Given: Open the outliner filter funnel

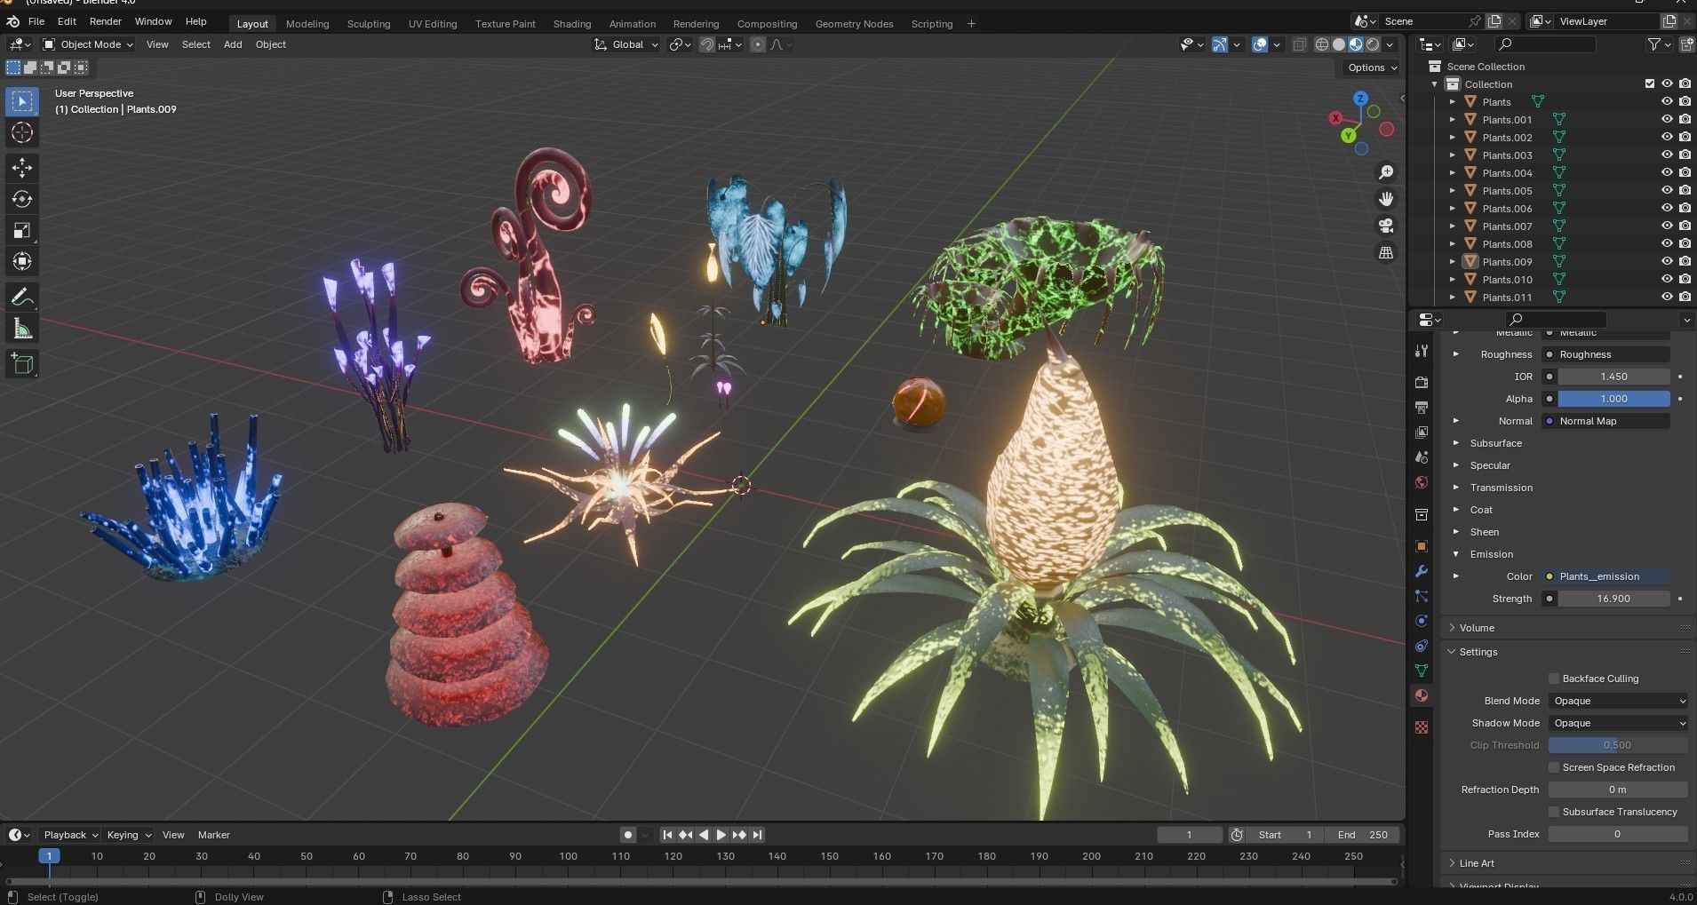Looking at the screenshot, I should click(1653, 44).
